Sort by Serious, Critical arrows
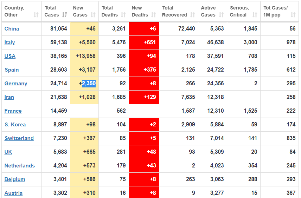The width and height of the screenshot is (301, 198). point(255,15)
